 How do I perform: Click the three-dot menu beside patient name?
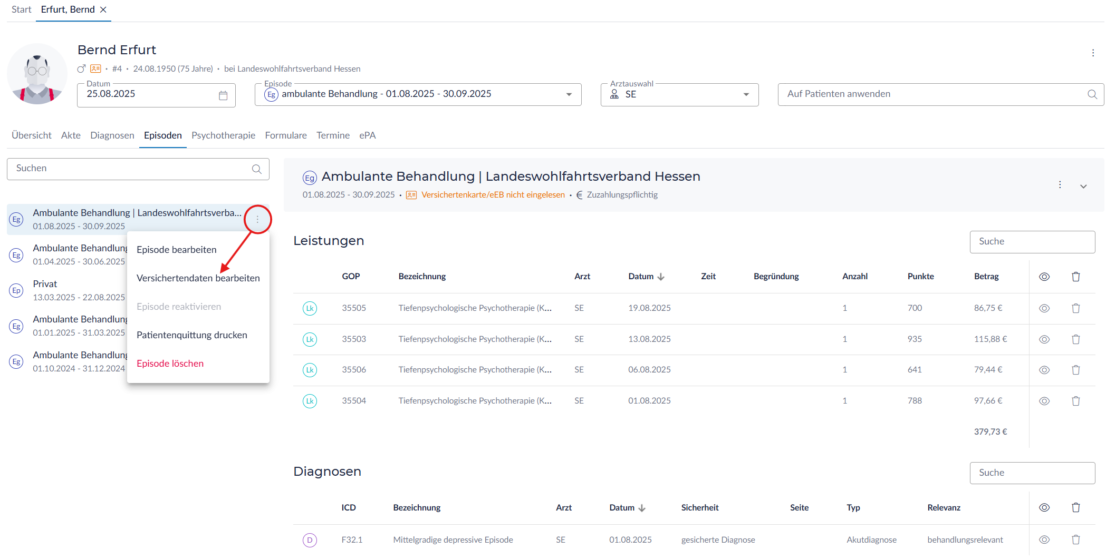click(1093, 53)
